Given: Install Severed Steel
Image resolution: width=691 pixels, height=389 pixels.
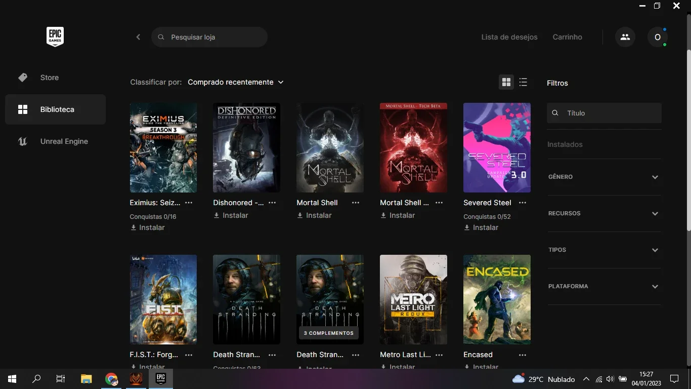Looking at the screenshot, I should click(482, 227).
